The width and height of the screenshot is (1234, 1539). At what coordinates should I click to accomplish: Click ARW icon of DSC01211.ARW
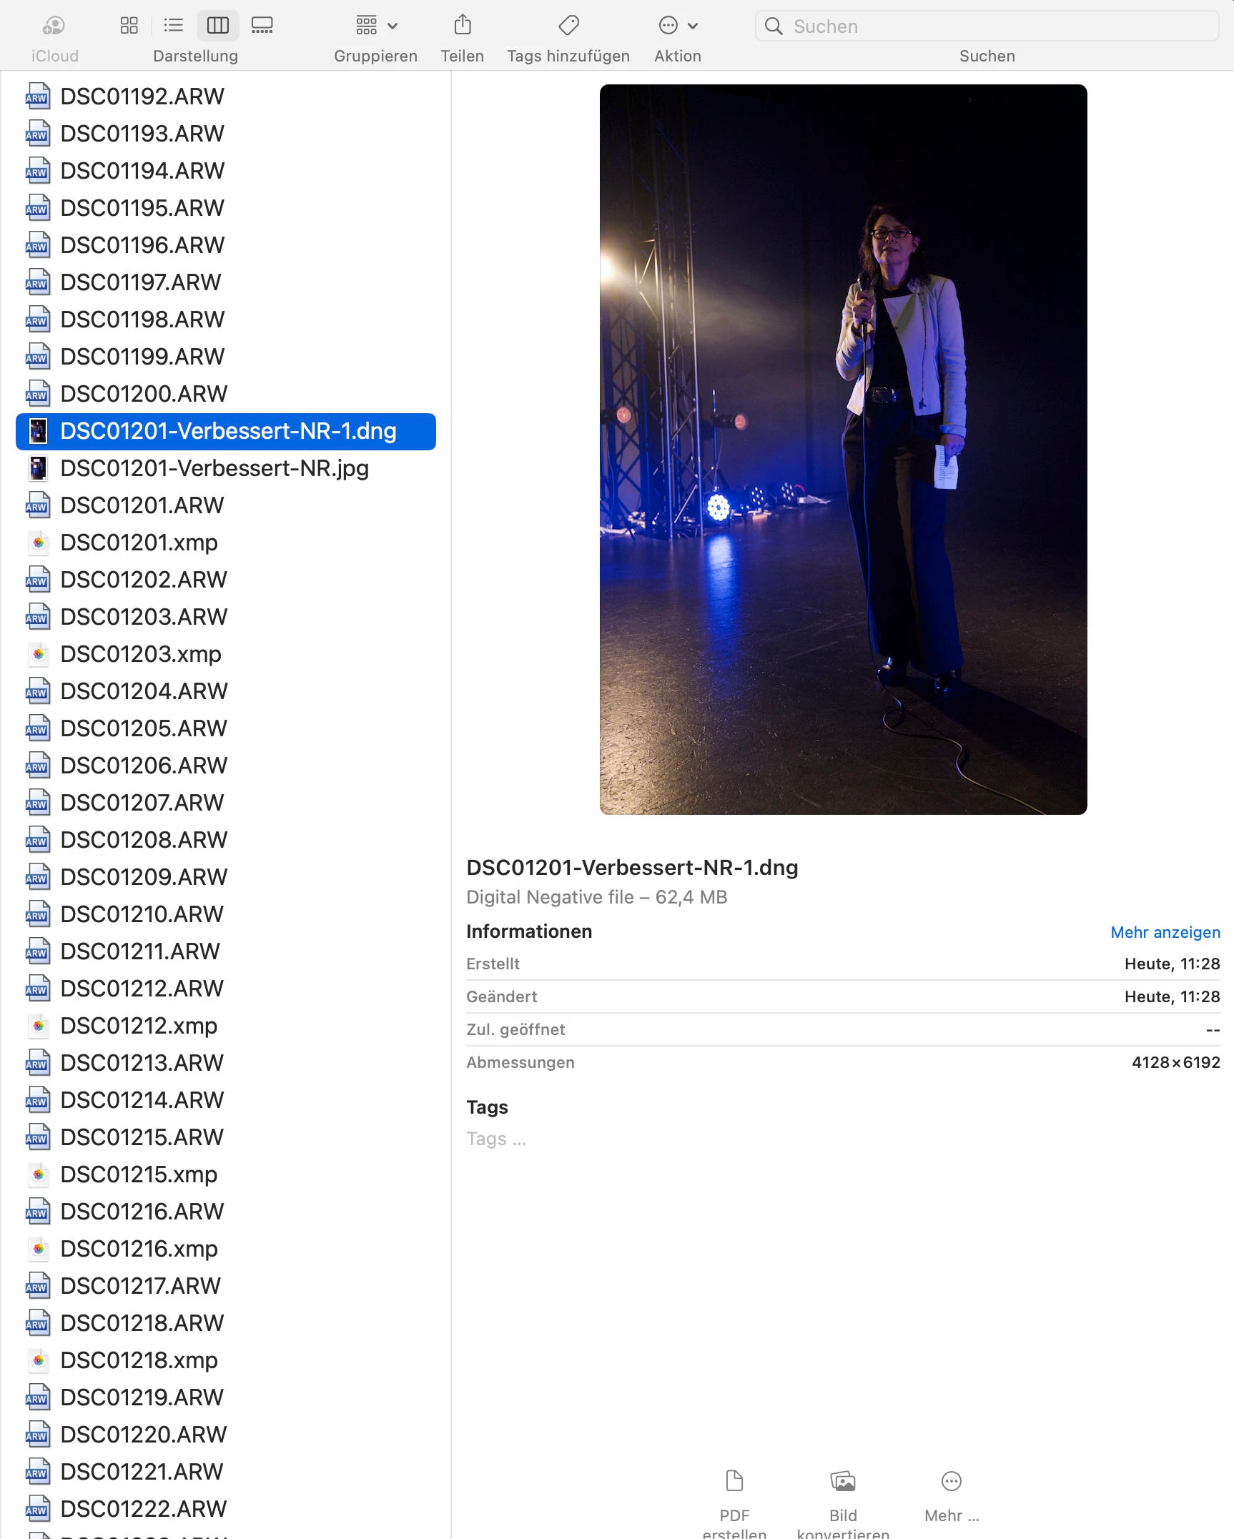(x=38, y=951)
